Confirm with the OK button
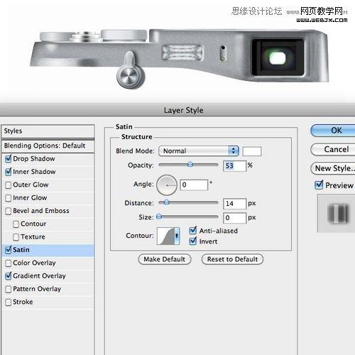This screenshot has height=355, width=355. pos(333,131)
